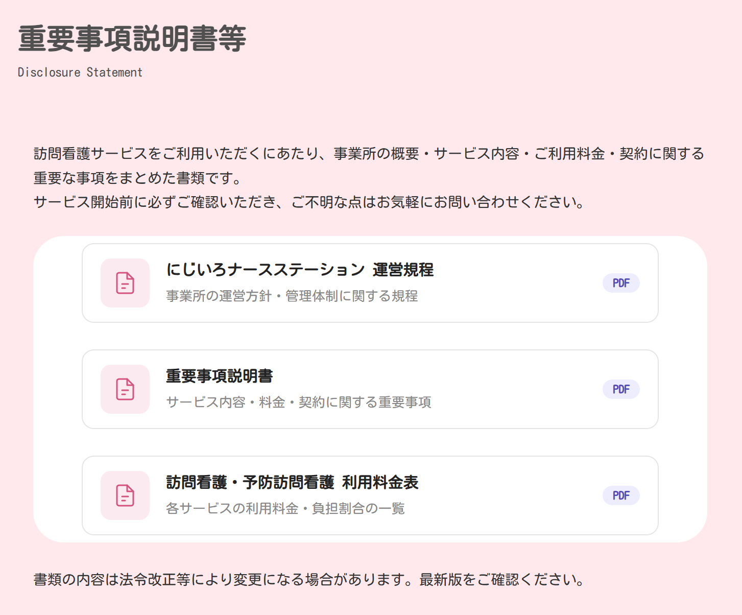Viewport: 742px width, 615px height.
Task: Click the document icon for 運営規程
Action: 125,283
